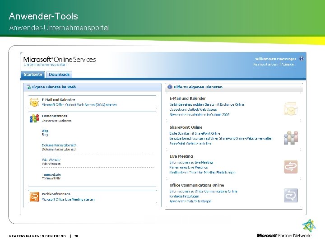Click the Abmelden link

[288, 64]
